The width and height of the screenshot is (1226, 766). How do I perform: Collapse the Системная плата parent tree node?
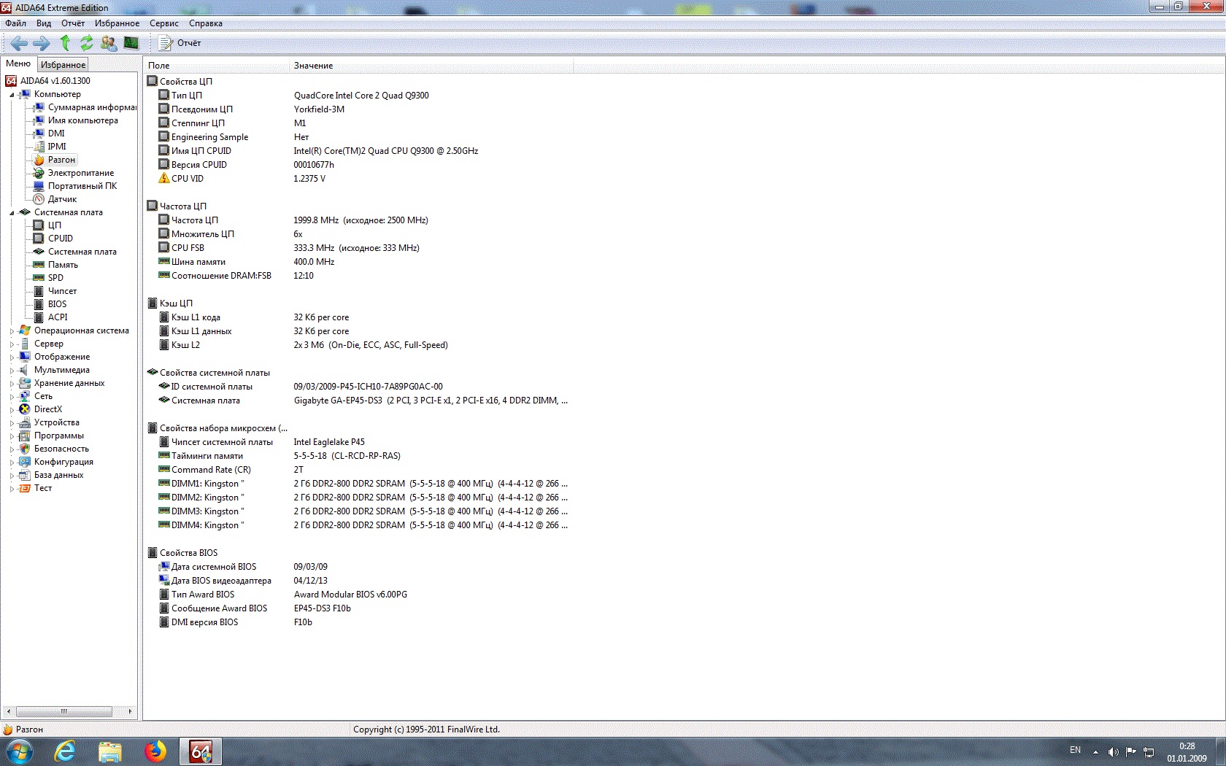(x=12, y=213)
